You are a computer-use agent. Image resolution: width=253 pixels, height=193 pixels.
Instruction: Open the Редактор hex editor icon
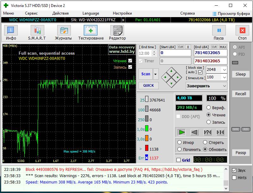coord(117,31)
